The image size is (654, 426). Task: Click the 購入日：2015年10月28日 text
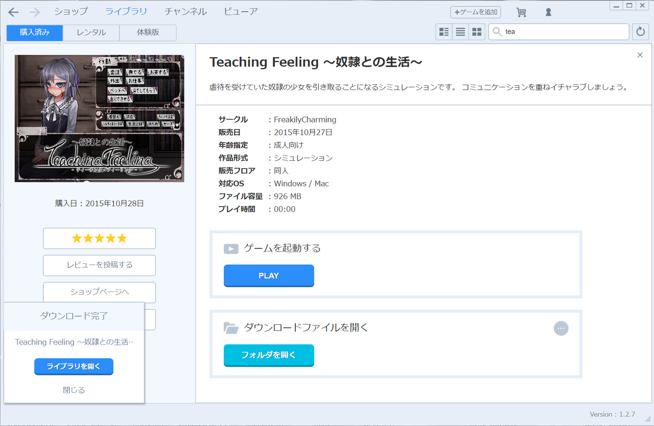pyautogui.click(x=100, y=203)
